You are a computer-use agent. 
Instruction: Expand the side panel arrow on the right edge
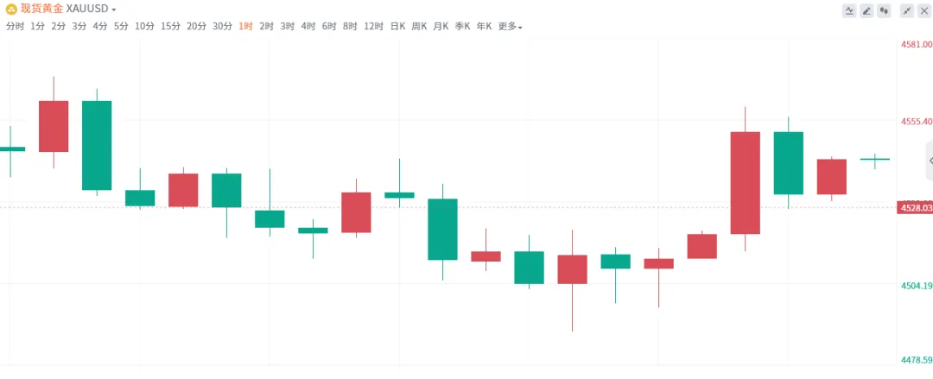point(930,161)
